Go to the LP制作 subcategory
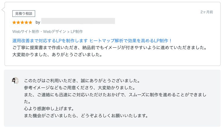 (77, 32)
